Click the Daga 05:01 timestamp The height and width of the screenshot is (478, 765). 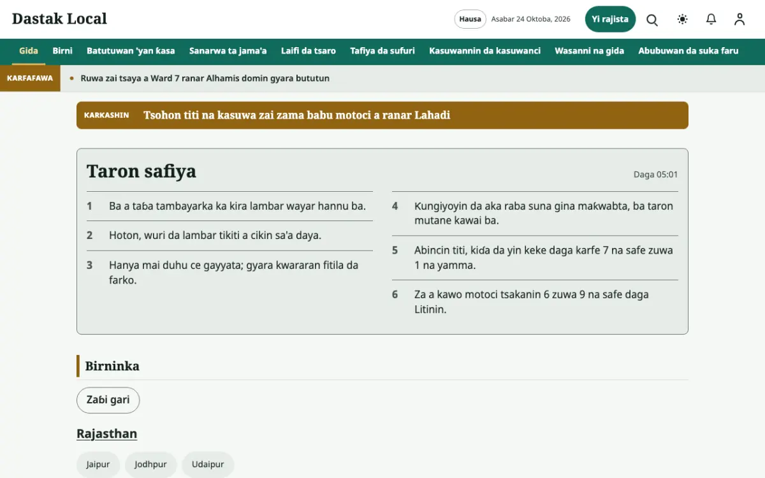(655, 175)
